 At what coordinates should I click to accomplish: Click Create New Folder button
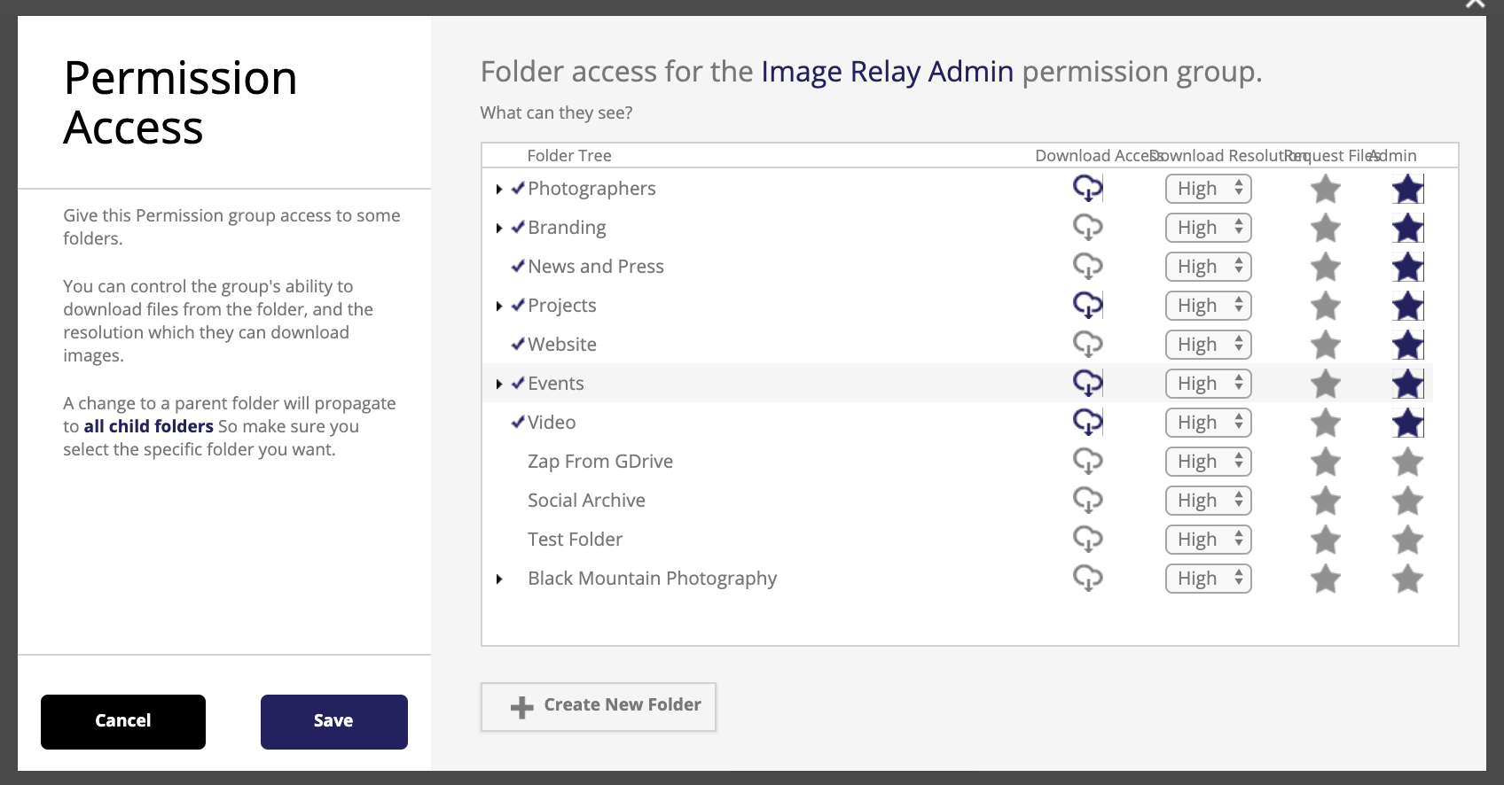click(599, 707)
